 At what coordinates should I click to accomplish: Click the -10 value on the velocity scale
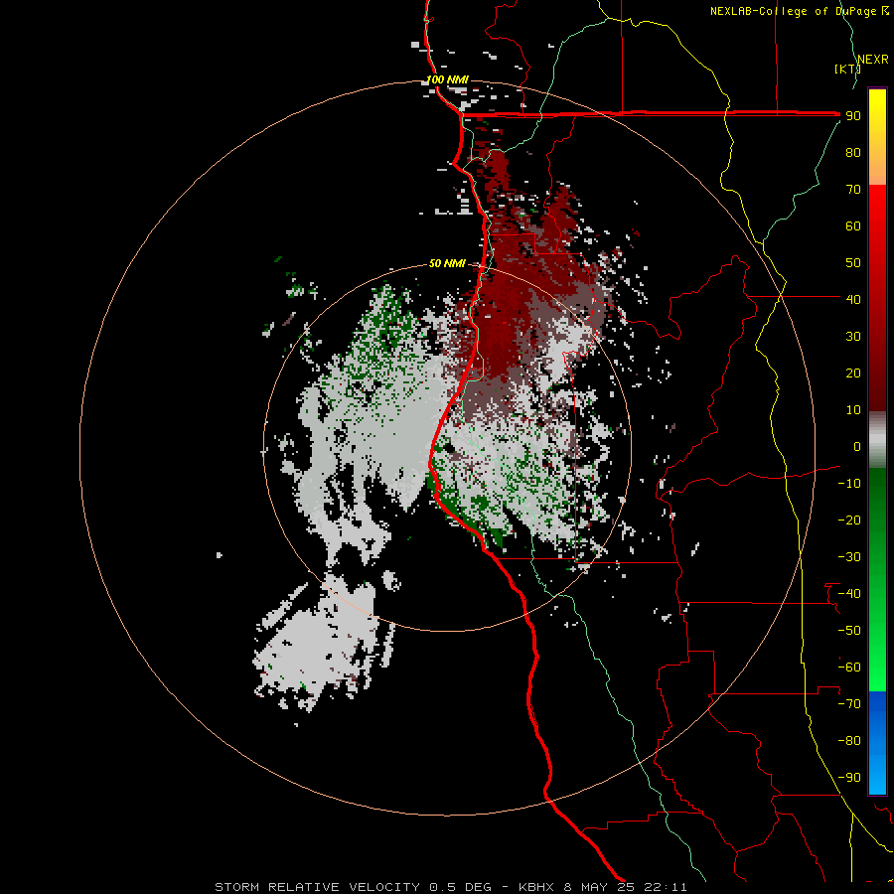click(x=849, y=484)
